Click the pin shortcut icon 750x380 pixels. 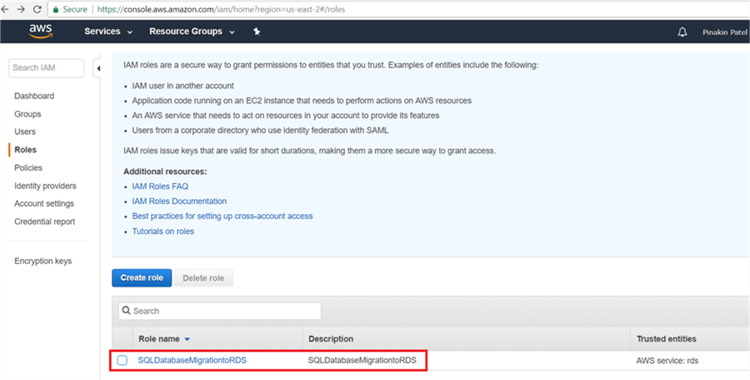pos(257,32)
